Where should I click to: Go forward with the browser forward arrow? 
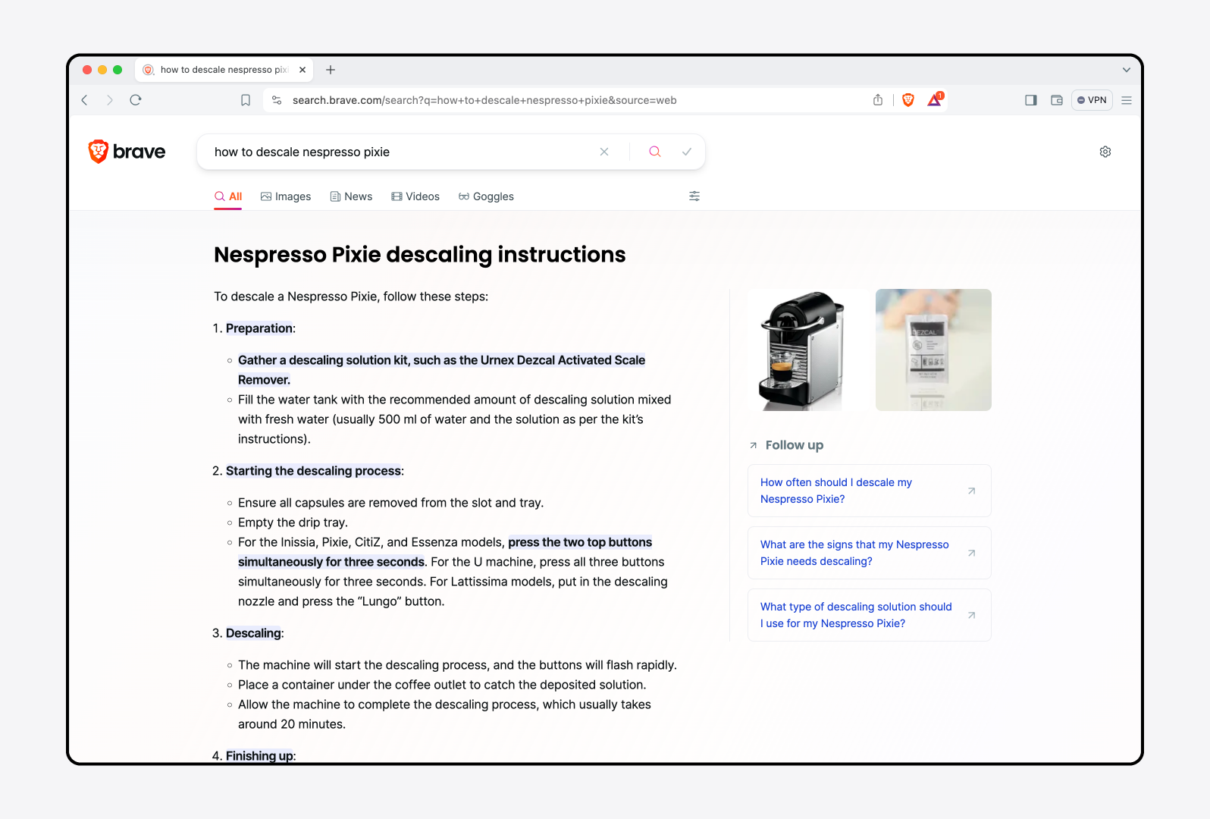(x=110, y=100)
